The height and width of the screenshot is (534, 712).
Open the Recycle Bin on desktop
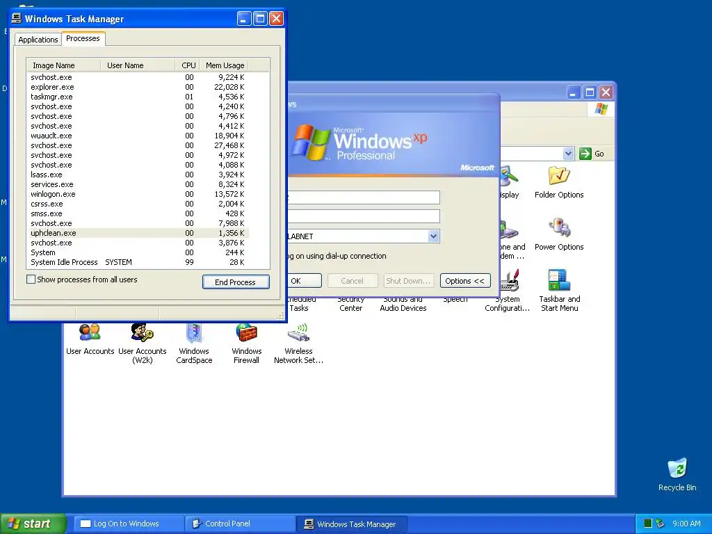[677, 474]
